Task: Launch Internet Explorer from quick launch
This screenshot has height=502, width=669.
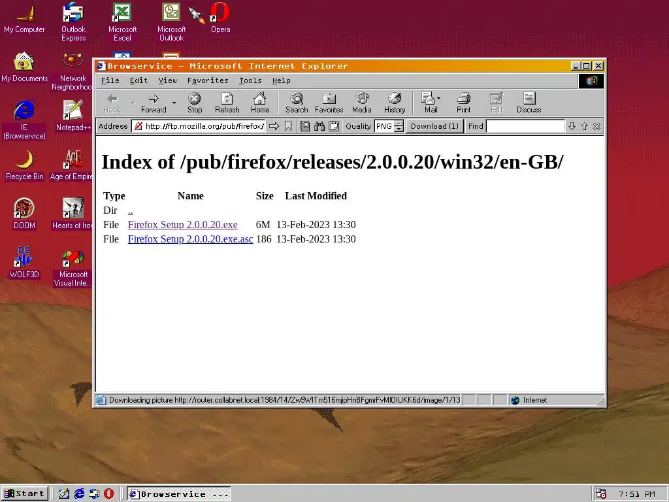Action: coord(79,494)
